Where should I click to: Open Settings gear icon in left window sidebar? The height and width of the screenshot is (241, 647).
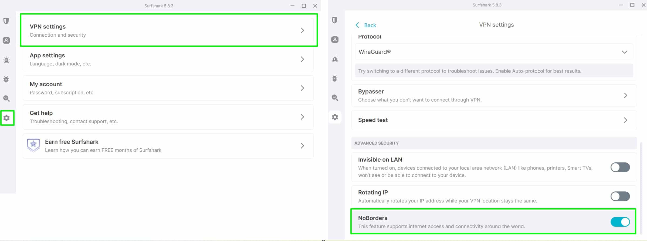[6, 118]
